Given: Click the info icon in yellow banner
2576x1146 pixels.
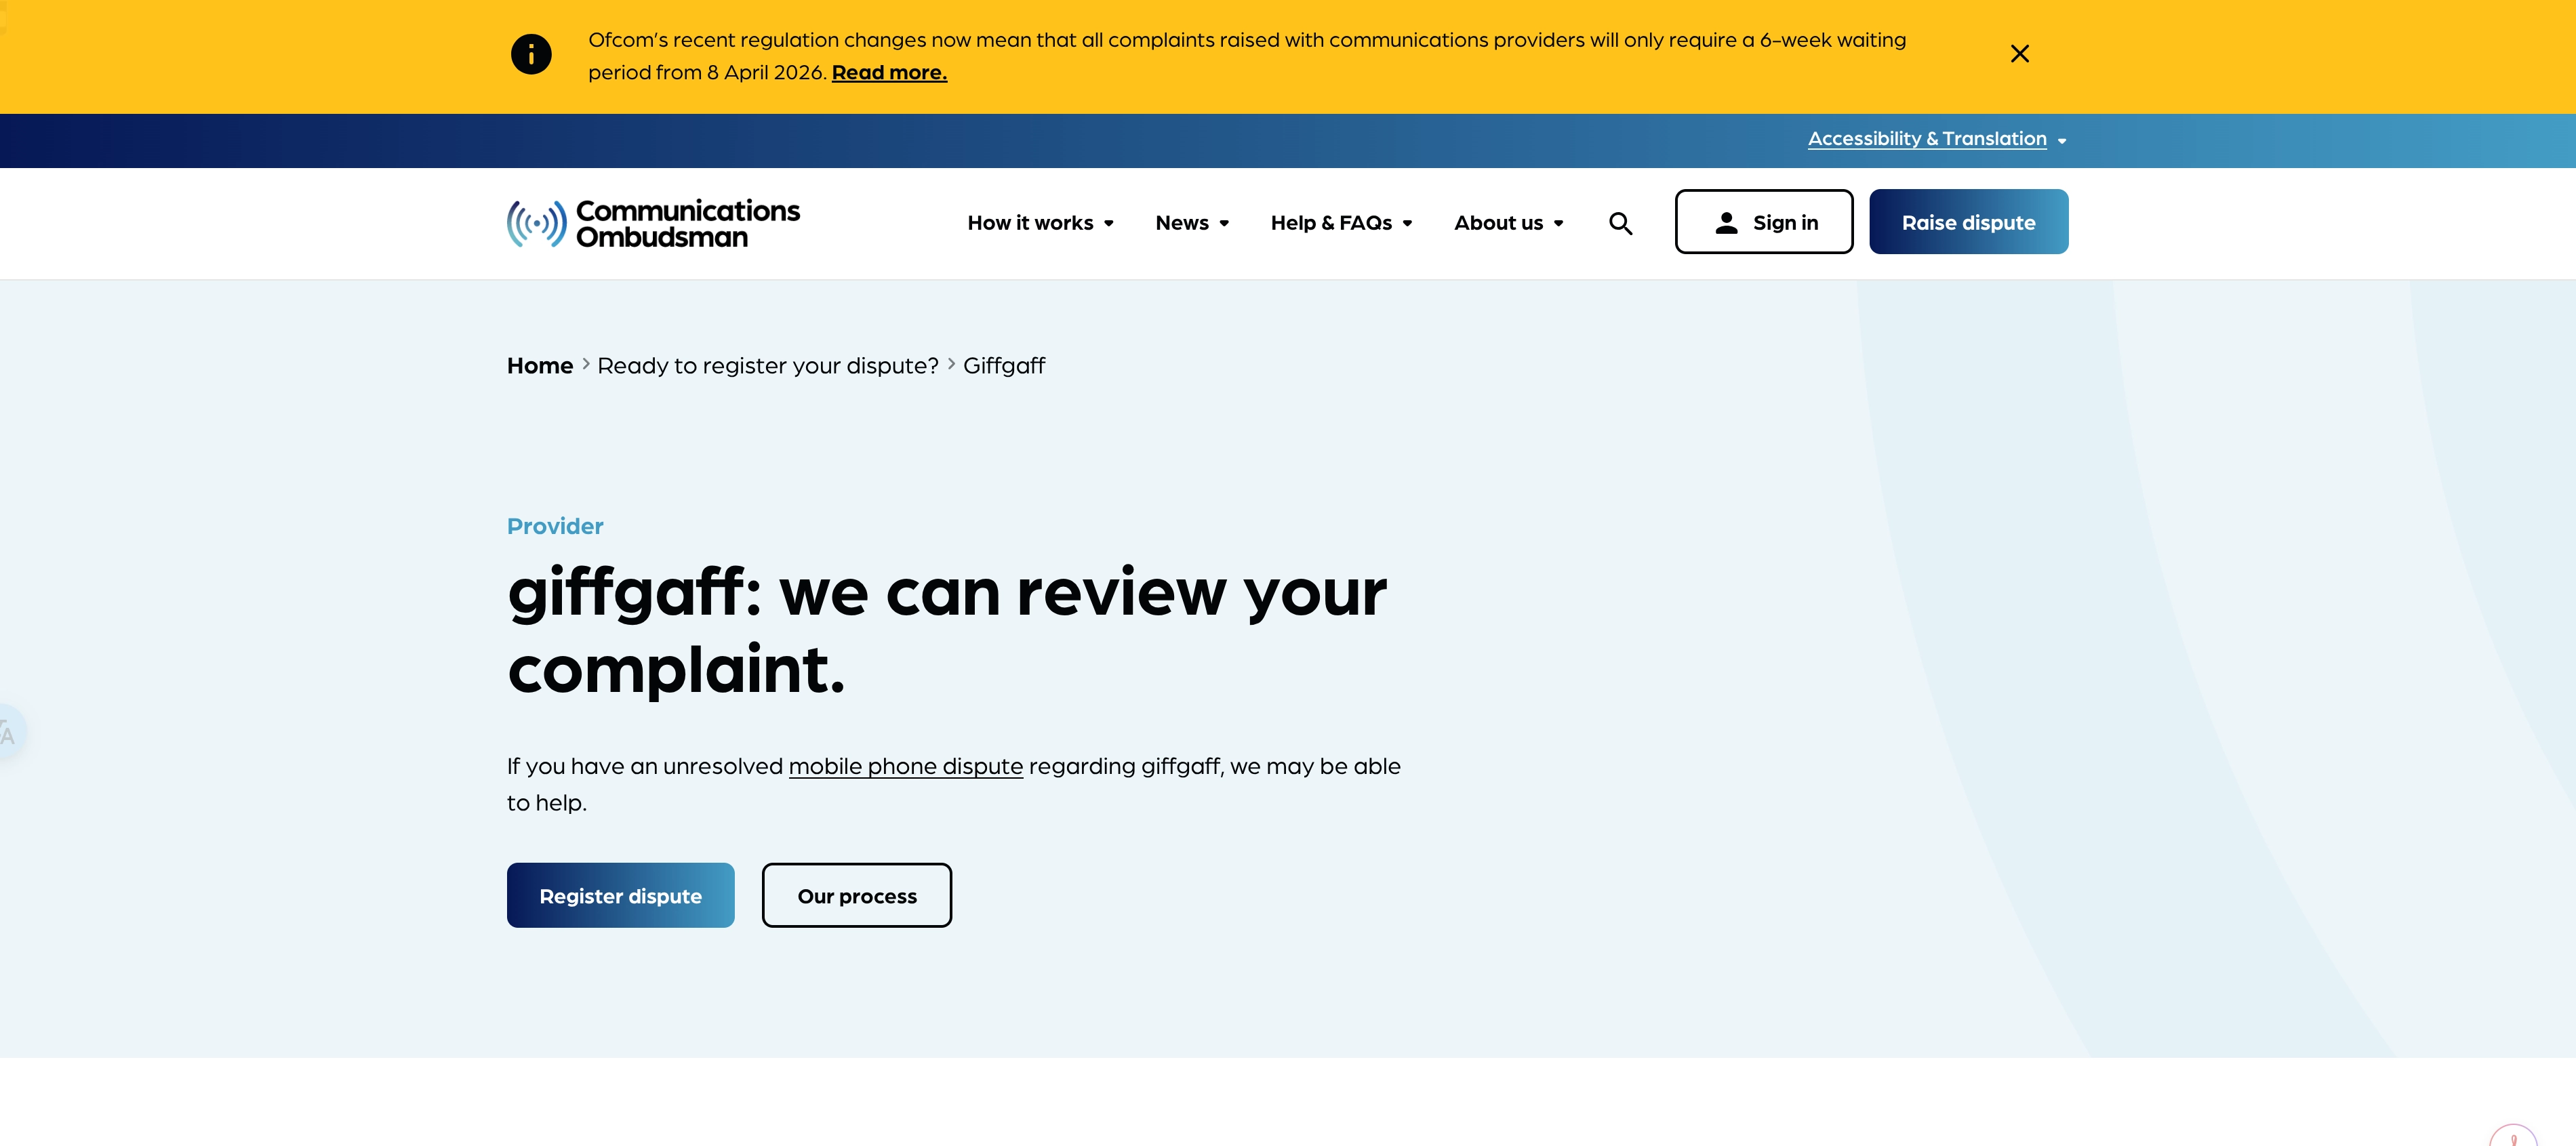Looking at the screenshot, I should click(x=531, y=54).
